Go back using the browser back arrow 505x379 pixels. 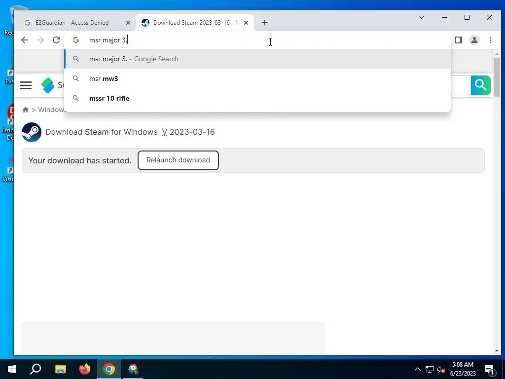click(25, 40)
